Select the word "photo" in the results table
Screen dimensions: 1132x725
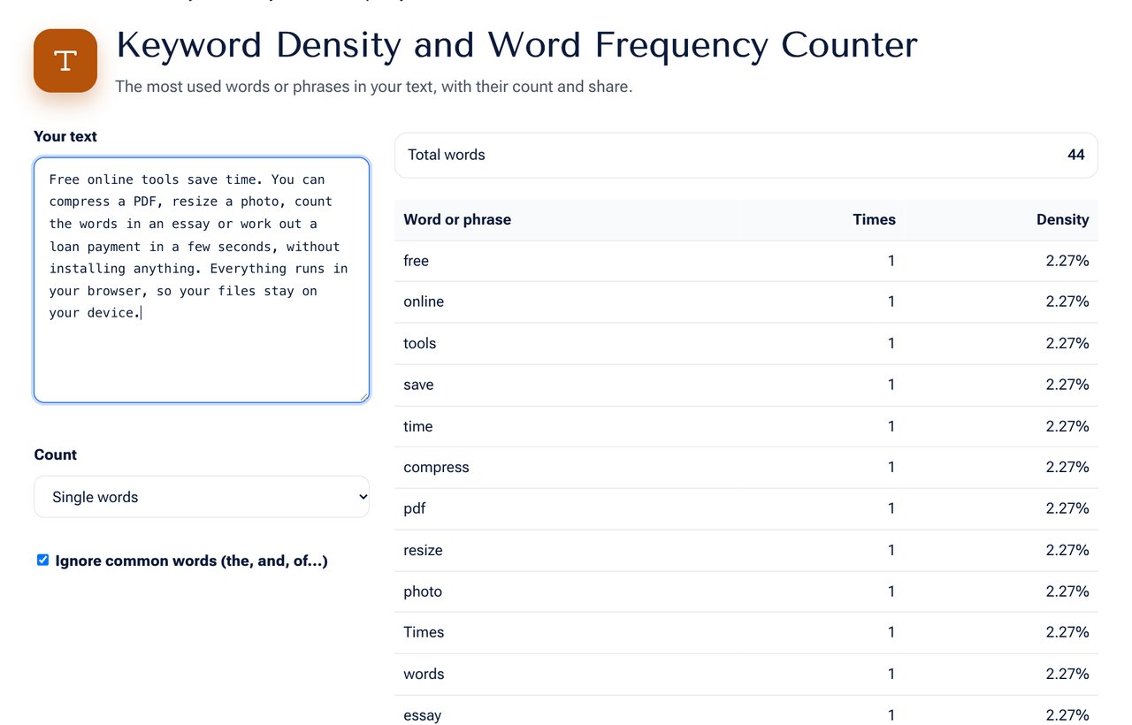click(x=423, y=591)
